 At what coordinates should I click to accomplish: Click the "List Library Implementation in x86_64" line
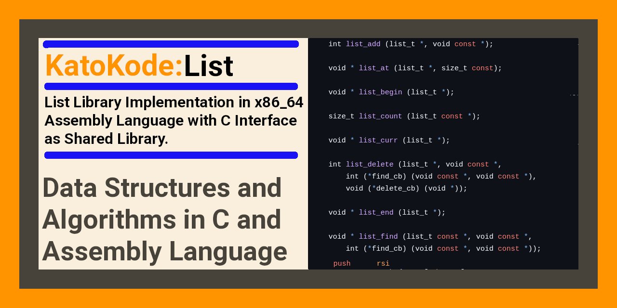point(174,103)
